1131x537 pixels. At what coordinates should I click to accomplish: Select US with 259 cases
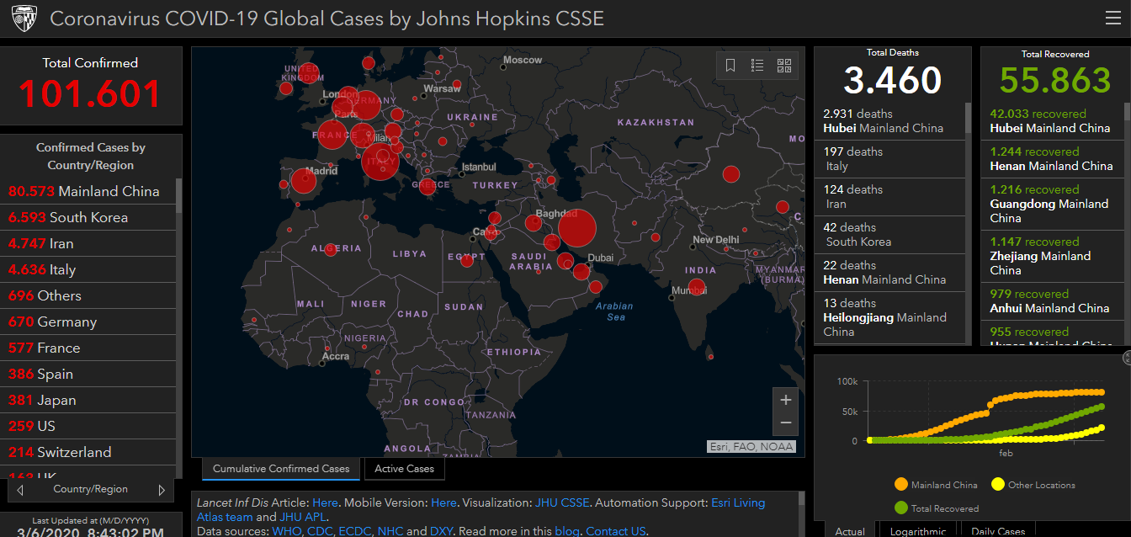click(88, 426)
